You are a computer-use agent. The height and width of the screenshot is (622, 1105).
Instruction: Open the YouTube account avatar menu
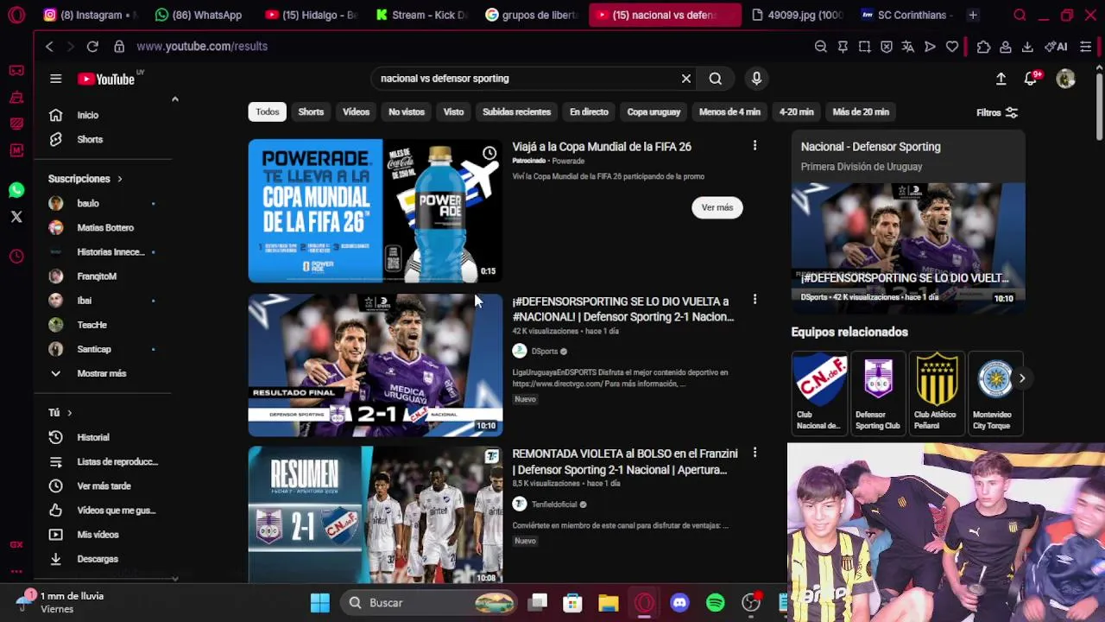pos(1066,79)
